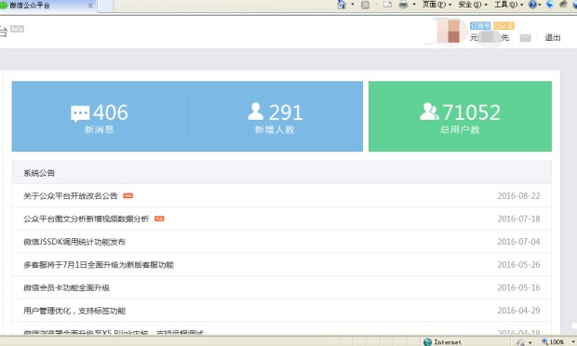Click the Print toolbar icon
The height and width of the screenshot is (346, 577).
pos(404,5)
